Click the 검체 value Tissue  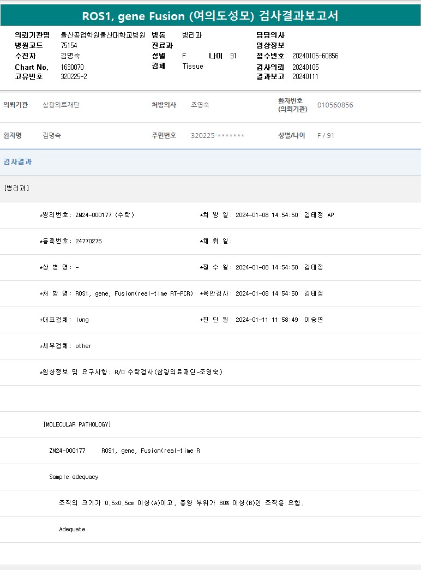[x=193, y=66]
